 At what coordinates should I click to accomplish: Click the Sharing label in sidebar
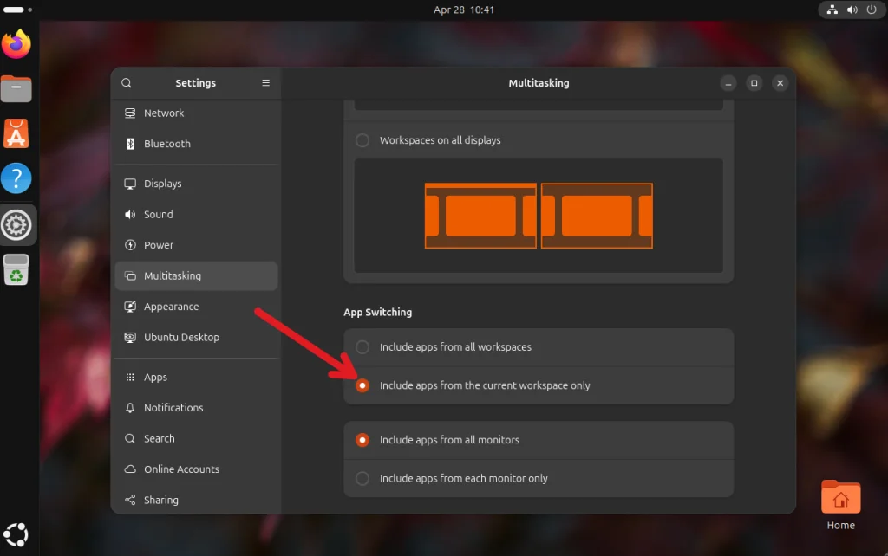tap(161, 500)
